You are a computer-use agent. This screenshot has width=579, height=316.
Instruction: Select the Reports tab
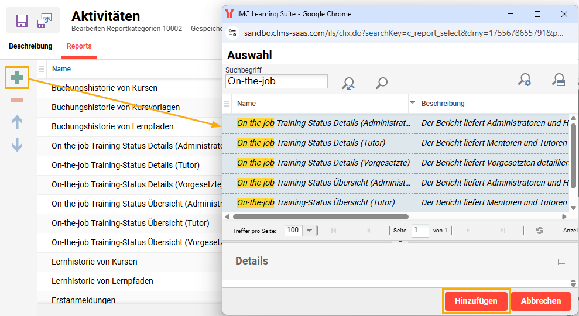[x=79, y=46]
